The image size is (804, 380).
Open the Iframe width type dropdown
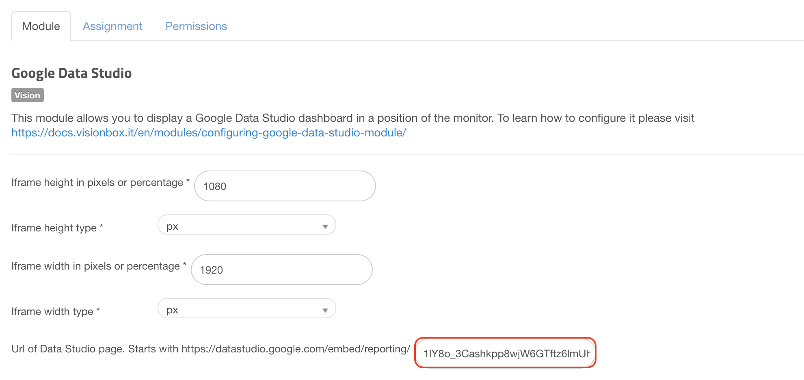tap(246, 309)
